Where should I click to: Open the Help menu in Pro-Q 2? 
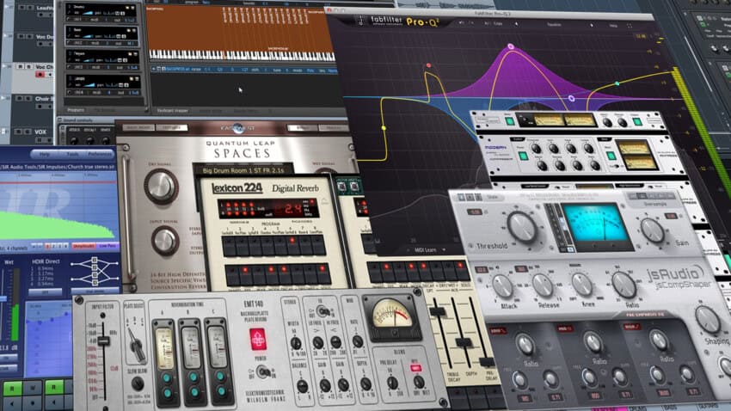(x=613, y=26)
